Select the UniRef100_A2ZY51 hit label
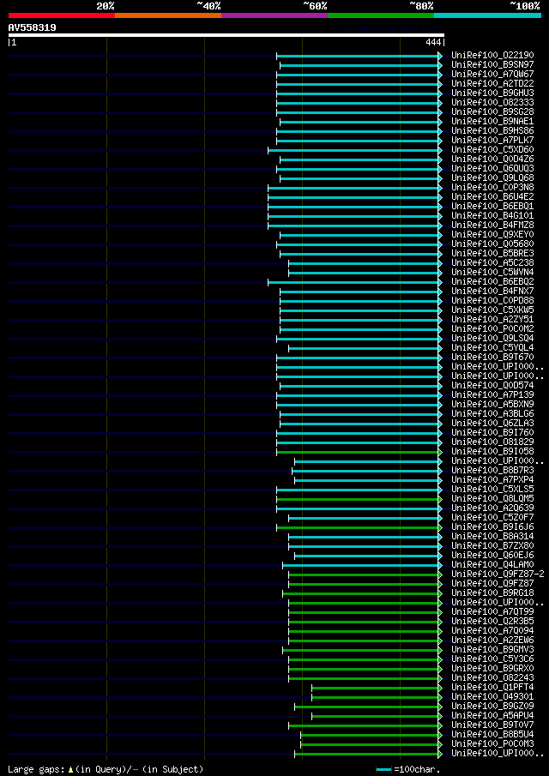The height and width of the screenshot is (776, 549). 492,319
